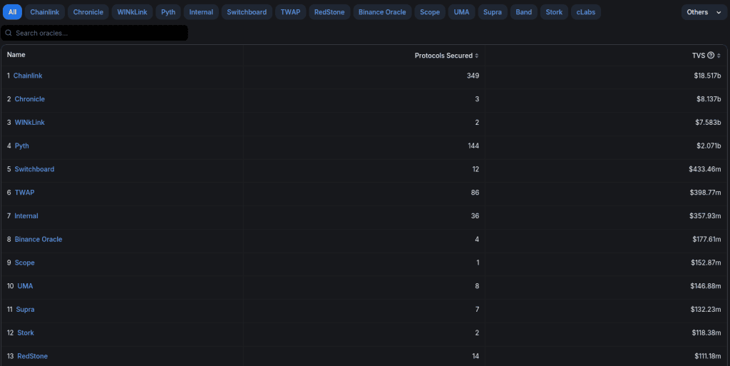Open Chainlink link in table
This screenshot has height=366, width=730.
pos(28,76)
